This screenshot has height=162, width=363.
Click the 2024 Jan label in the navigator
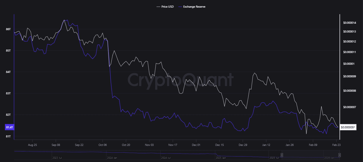point(112,158)
